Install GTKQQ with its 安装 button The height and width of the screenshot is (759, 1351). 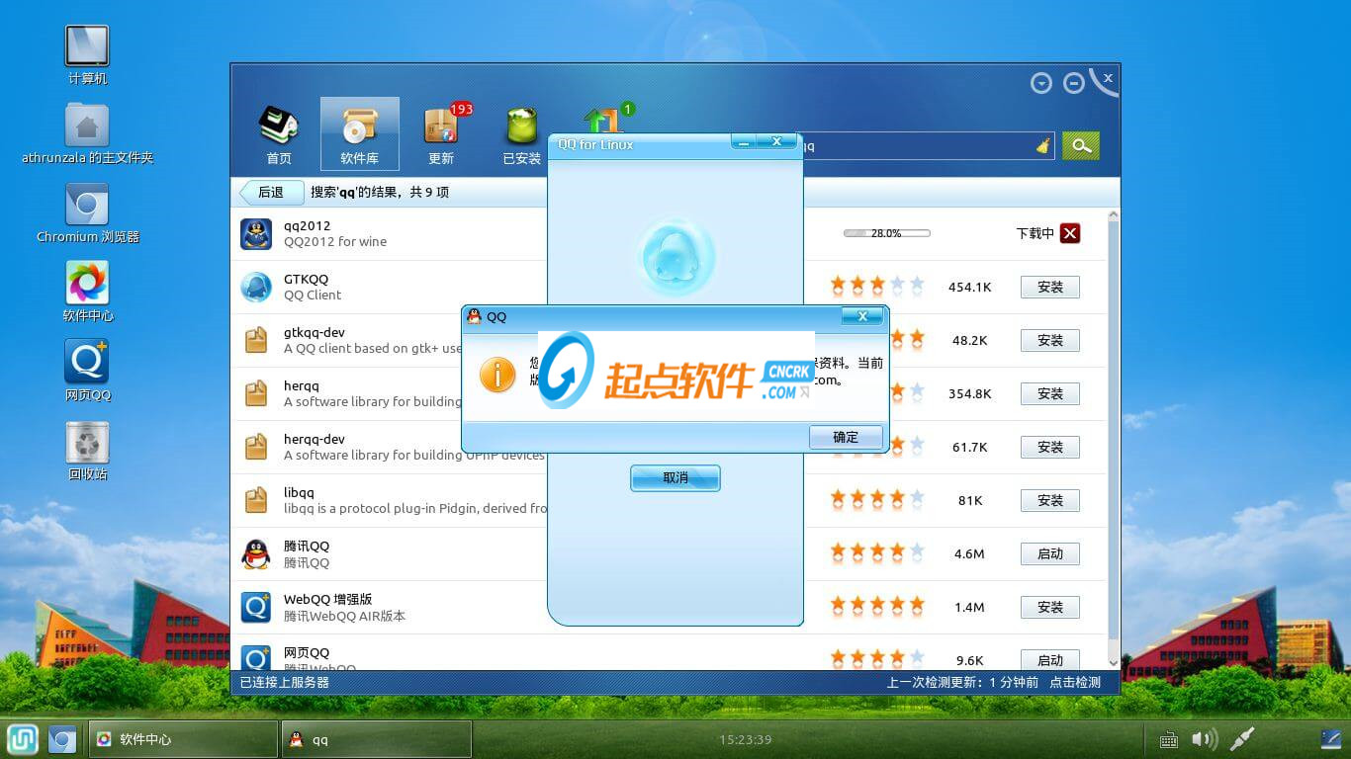pos(1050,287)
